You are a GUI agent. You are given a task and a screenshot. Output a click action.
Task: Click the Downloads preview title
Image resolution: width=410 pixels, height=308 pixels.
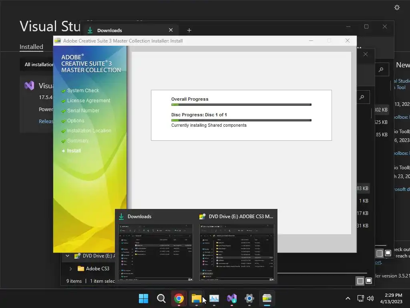pos(139,217)
